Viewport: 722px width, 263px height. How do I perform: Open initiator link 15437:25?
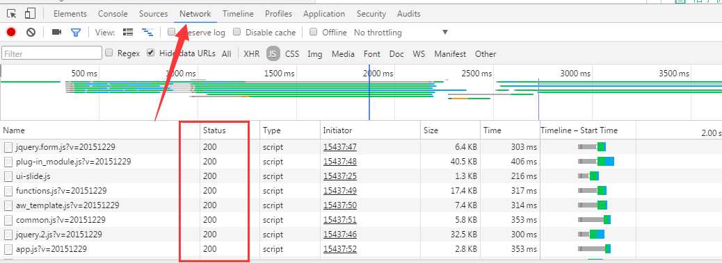pyautogui.click(x=340, y=176)
